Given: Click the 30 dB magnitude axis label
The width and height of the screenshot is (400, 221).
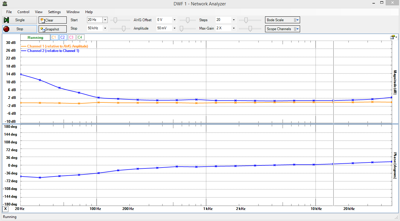Looking at the screenshot, I should [11, 43].
